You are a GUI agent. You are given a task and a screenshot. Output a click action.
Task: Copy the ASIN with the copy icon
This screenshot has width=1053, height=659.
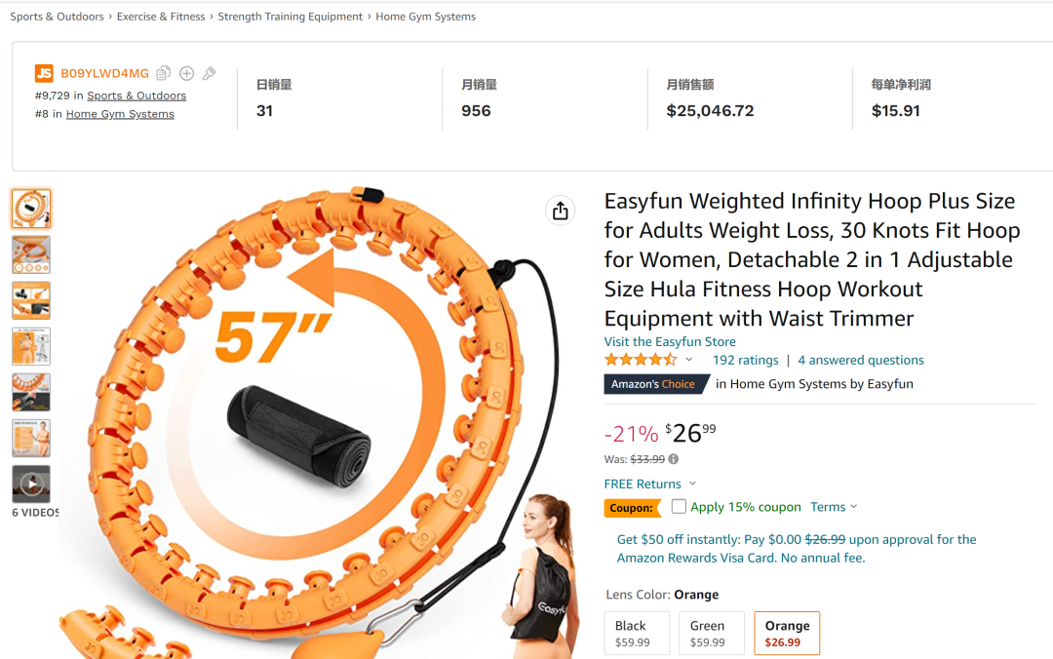click(x=164, y=73)
